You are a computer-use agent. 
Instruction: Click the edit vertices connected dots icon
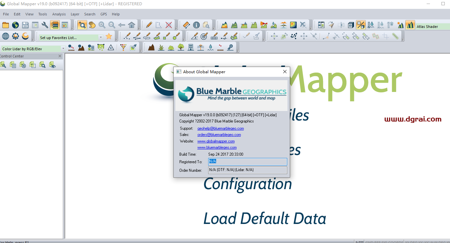point(294,36)
